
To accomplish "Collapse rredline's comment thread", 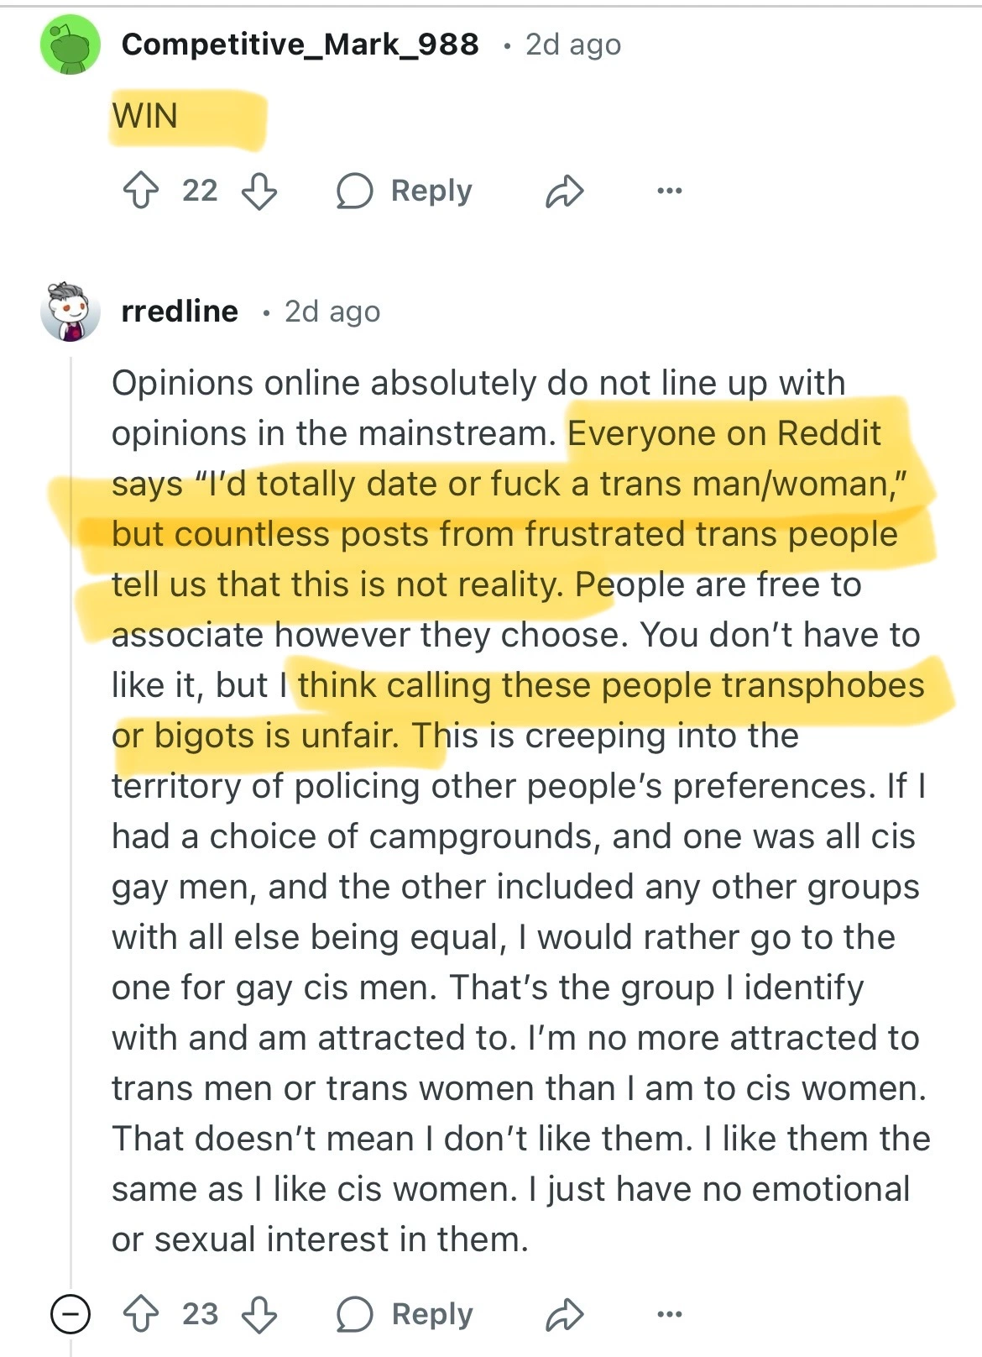I will tap(71, 1314).
